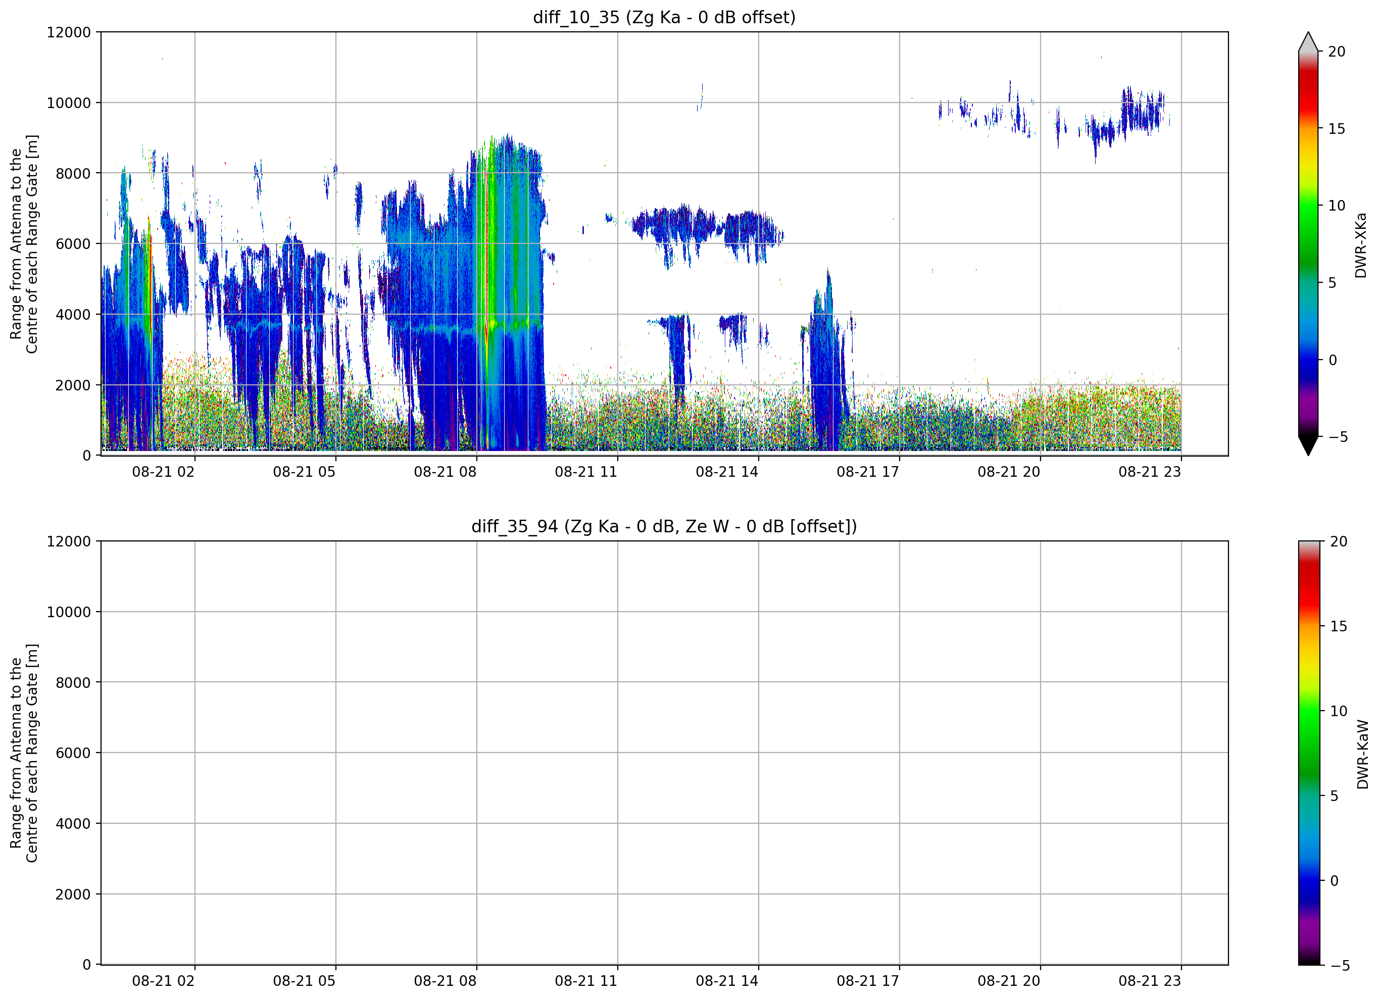Click the "08-21 17" label under the diff_35_94 plot

click(x=868, y=981)
